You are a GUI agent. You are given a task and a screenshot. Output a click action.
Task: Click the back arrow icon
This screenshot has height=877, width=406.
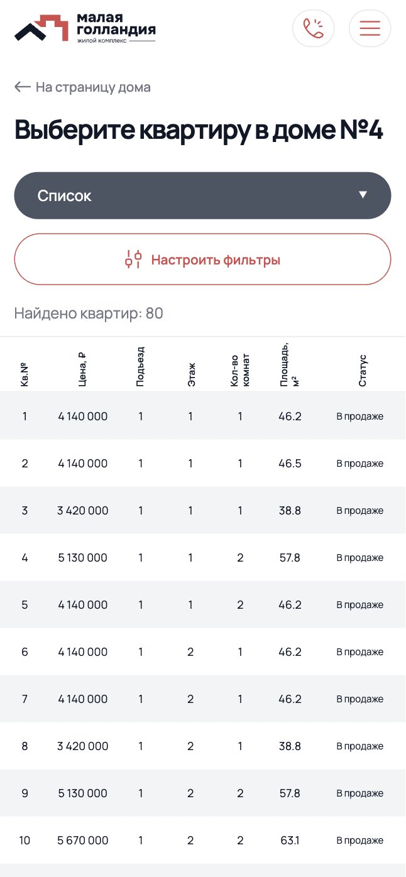23,87
